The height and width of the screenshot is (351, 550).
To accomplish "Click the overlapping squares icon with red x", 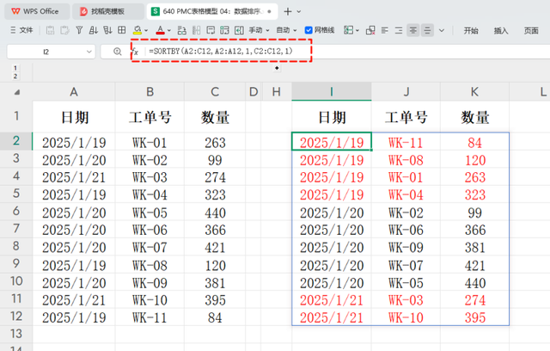I will coord(370,30).
